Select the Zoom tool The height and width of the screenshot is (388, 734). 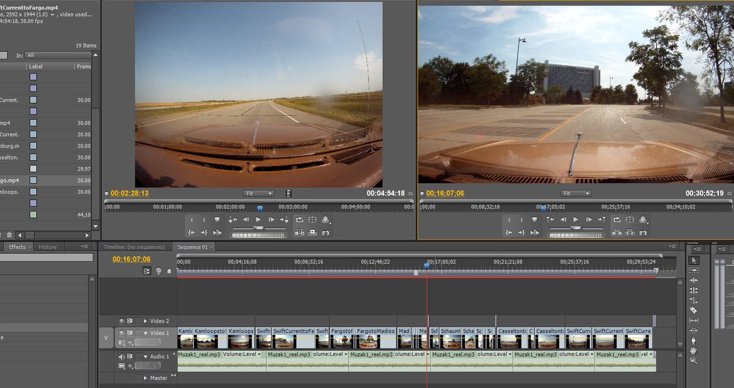point(694,361)
